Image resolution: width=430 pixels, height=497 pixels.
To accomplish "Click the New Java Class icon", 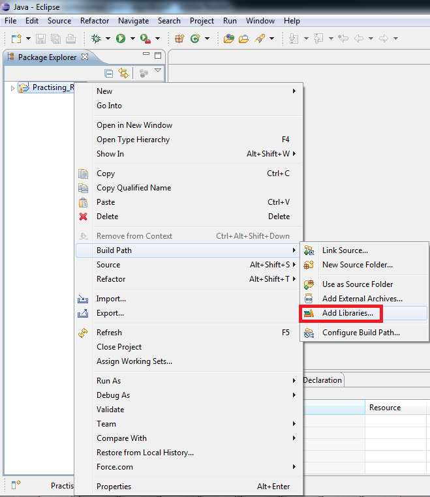I will 195,38.
